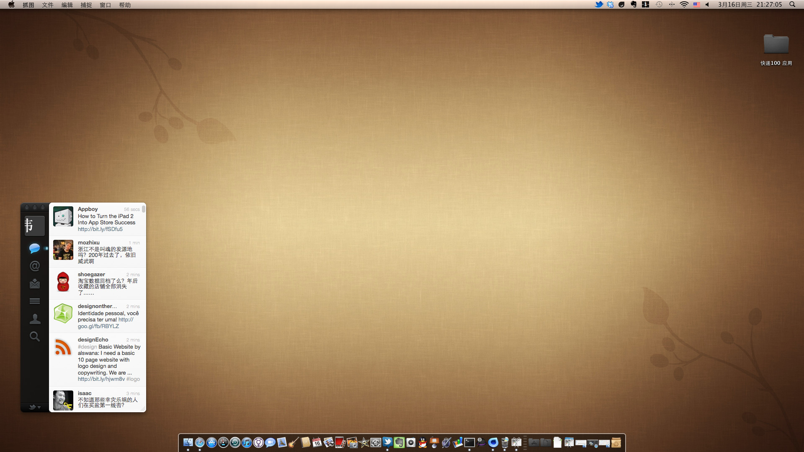
Task: Click the Twitter timeline scrollbar thumb
Action: click(144, 209)
